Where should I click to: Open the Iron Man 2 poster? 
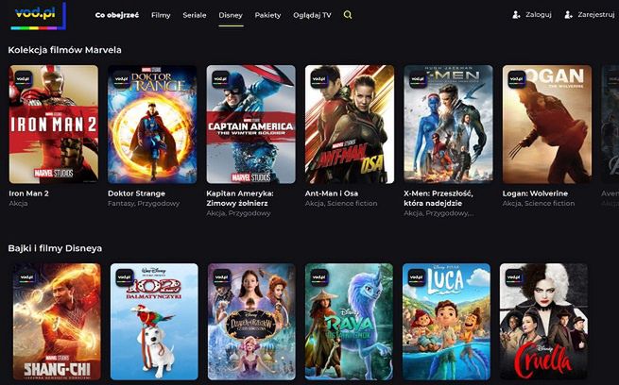click(54, 125)
